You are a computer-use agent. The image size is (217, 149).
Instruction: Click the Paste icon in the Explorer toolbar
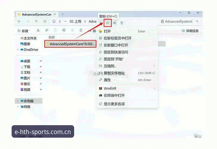[x=55, y=30]
